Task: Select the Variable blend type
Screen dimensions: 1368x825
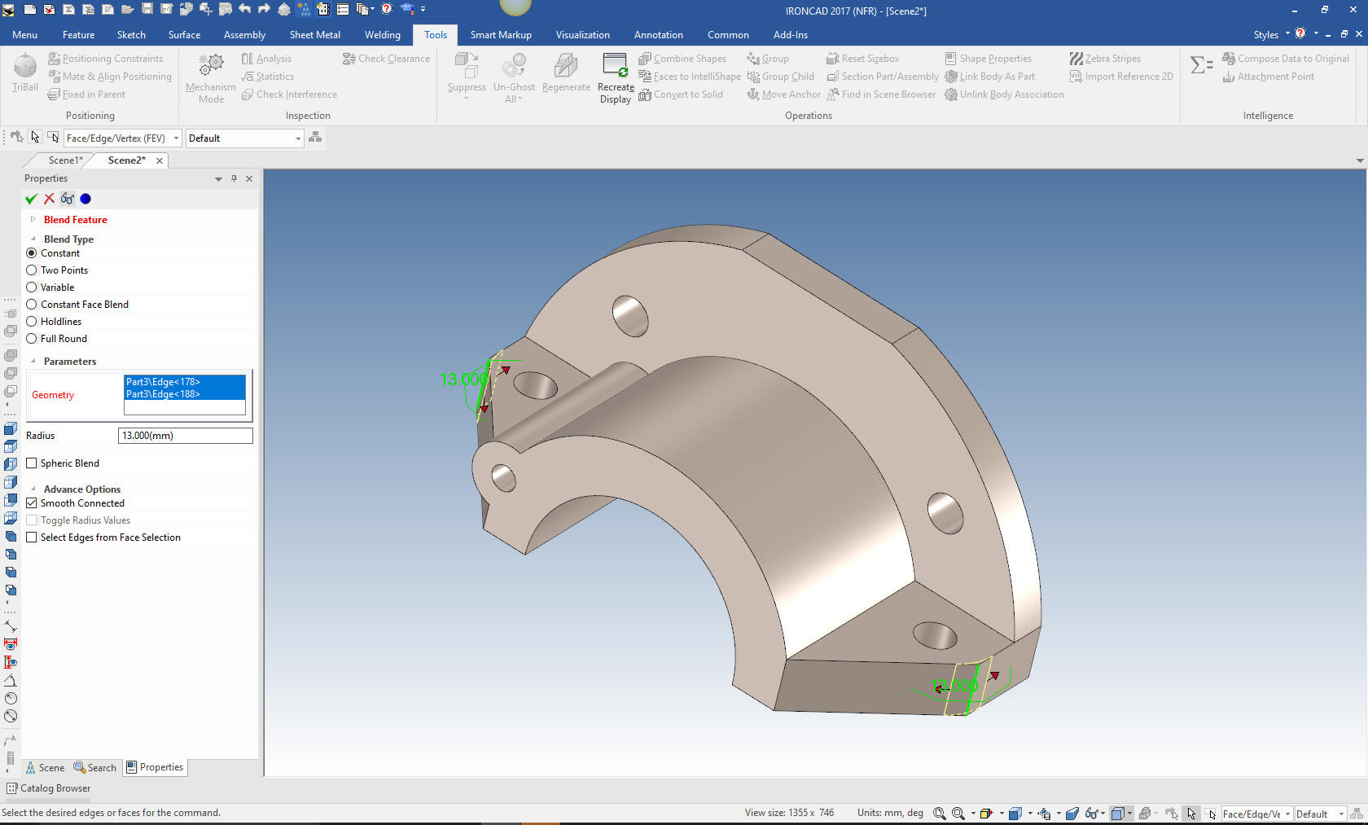Action: point(32,287)
